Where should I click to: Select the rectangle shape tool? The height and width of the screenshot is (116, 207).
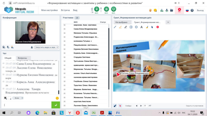coord(131,27)
